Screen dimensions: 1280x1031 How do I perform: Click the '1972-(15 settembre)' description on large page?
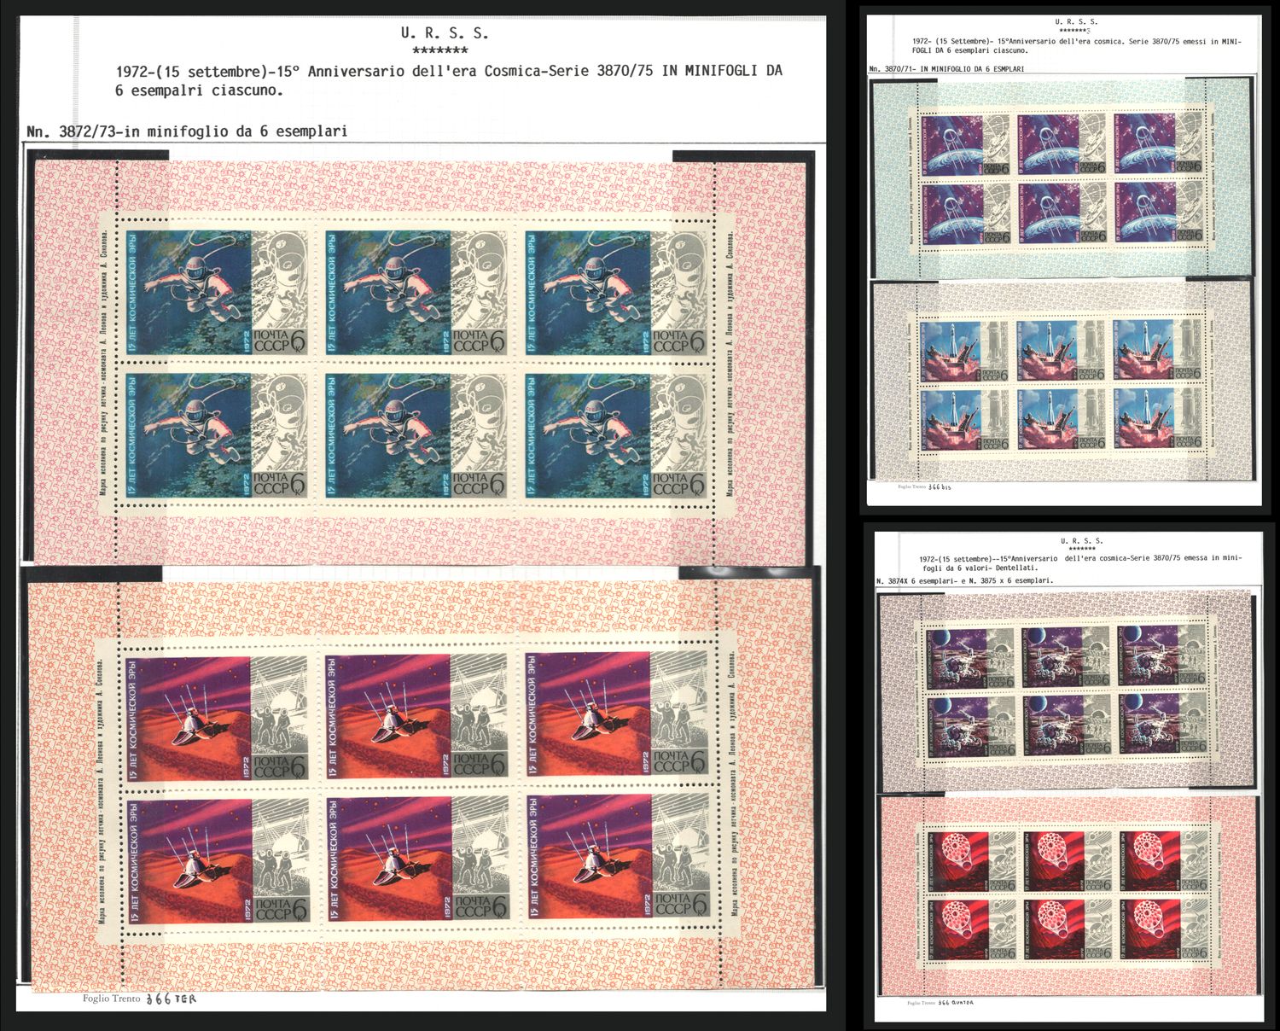click(x=449, y=80)
